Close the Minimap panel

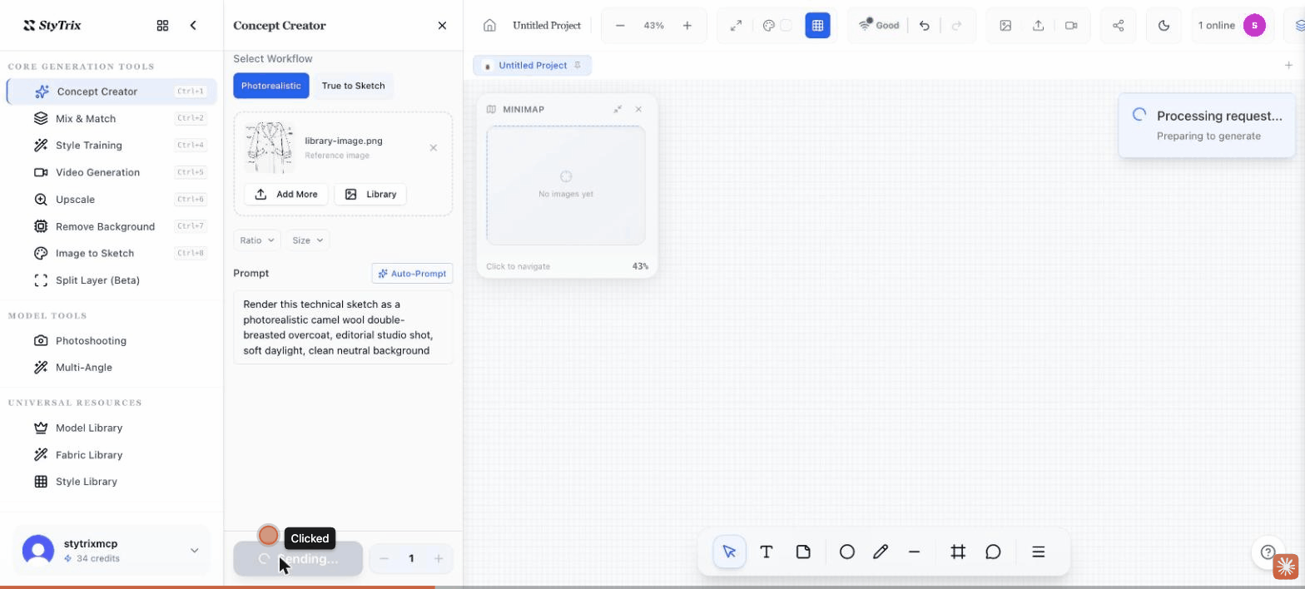[x=638, y=109]
